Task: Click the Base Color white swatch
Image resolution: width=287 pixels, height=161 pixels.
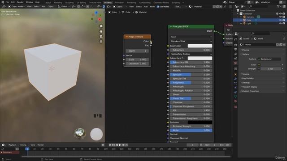Action: click(x=200, y=46)
